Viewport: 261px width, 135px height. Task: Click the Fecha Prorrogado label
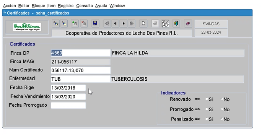(28, 105)
